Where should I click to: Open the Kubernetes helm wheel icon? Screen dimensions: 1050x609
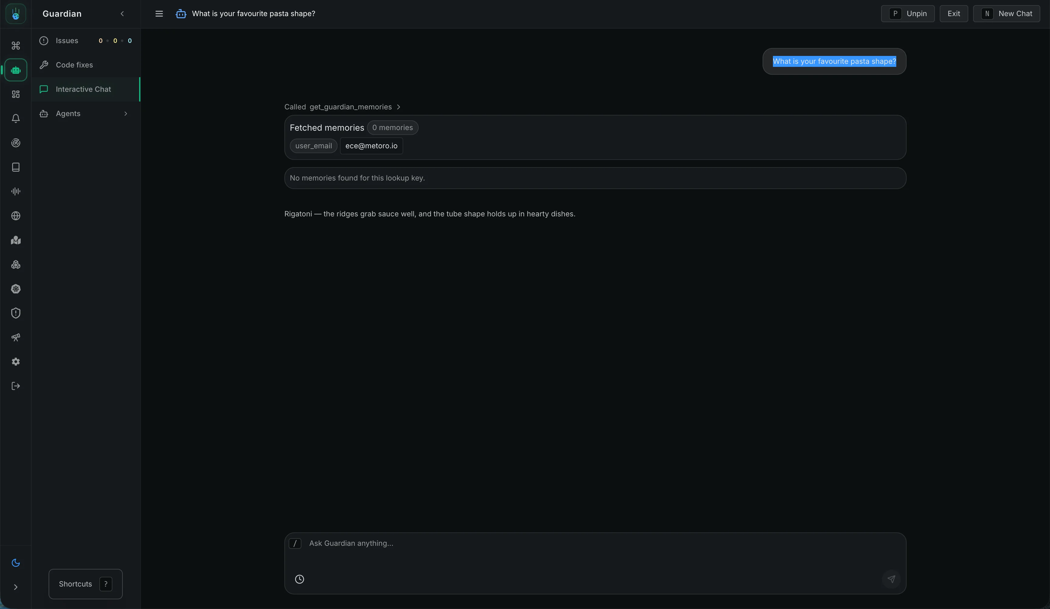point(16,289)
